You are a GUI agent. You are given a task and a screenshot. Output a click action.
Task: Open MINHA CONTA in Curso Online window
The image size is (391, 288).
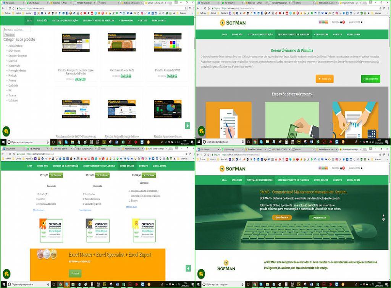tap(159, 166)
